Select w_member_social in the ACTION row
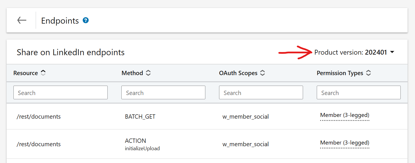 tap(246, 144)
